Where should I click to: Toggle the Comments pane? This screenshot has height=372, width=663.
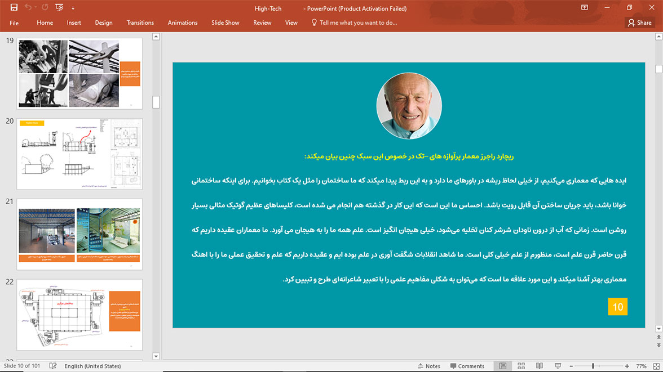coord(467,366)
